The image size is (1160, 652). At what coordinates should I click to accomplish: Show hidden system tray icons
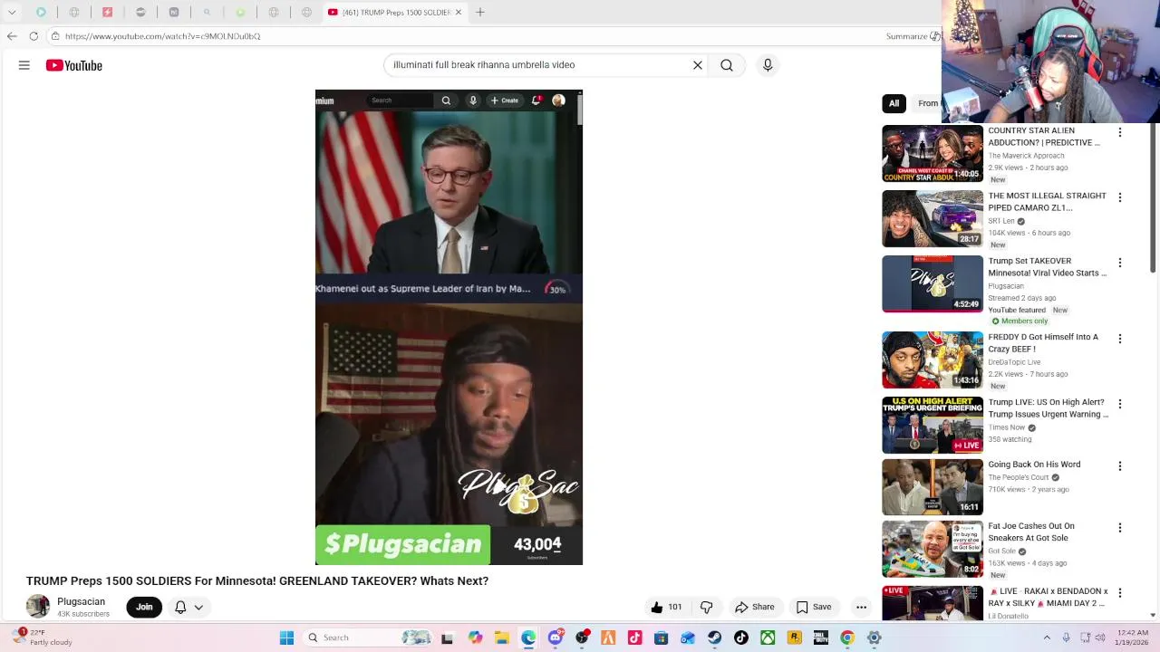tap(1047, 638)
